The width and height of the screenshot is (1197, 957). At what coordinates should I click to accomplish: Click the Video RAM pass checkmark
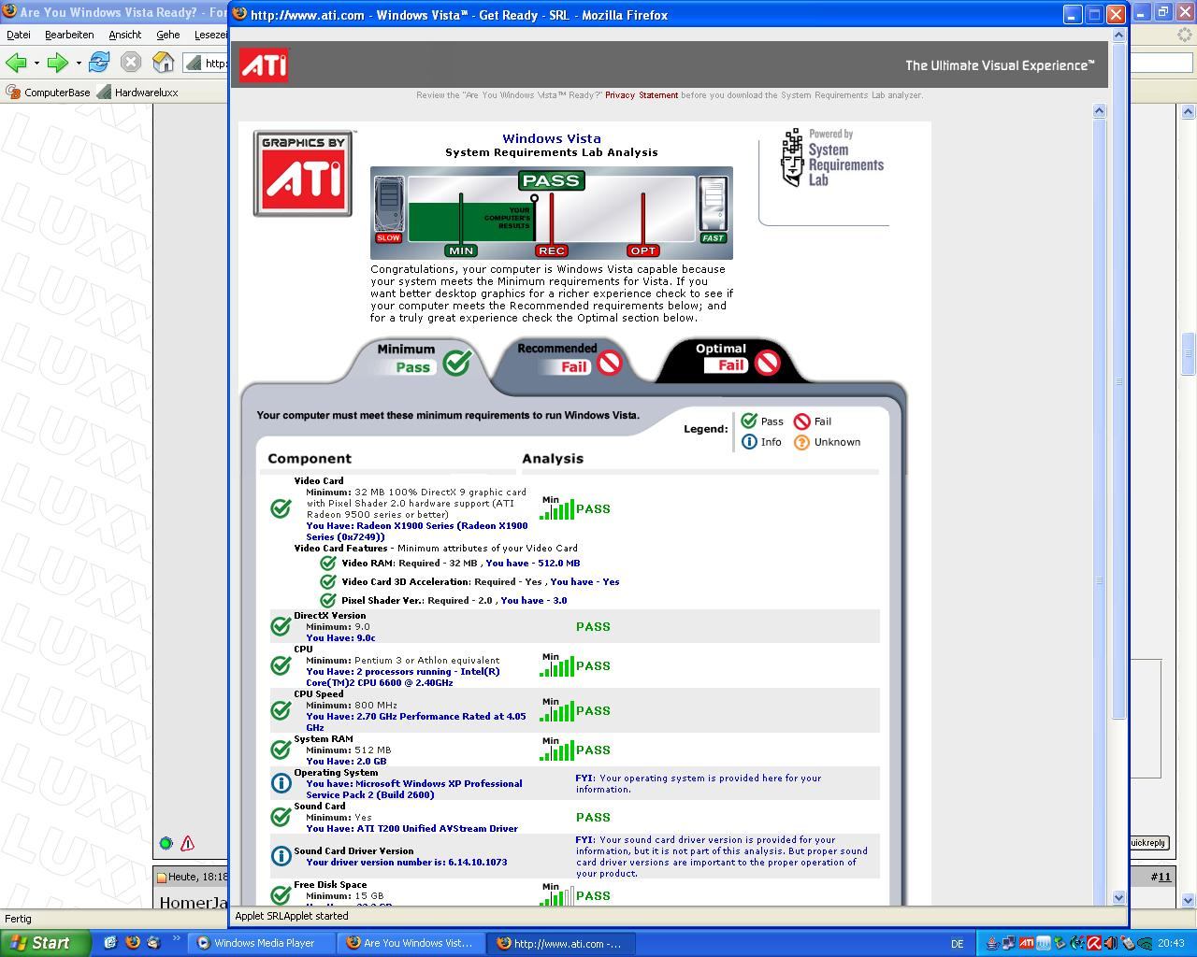(327, 563)
